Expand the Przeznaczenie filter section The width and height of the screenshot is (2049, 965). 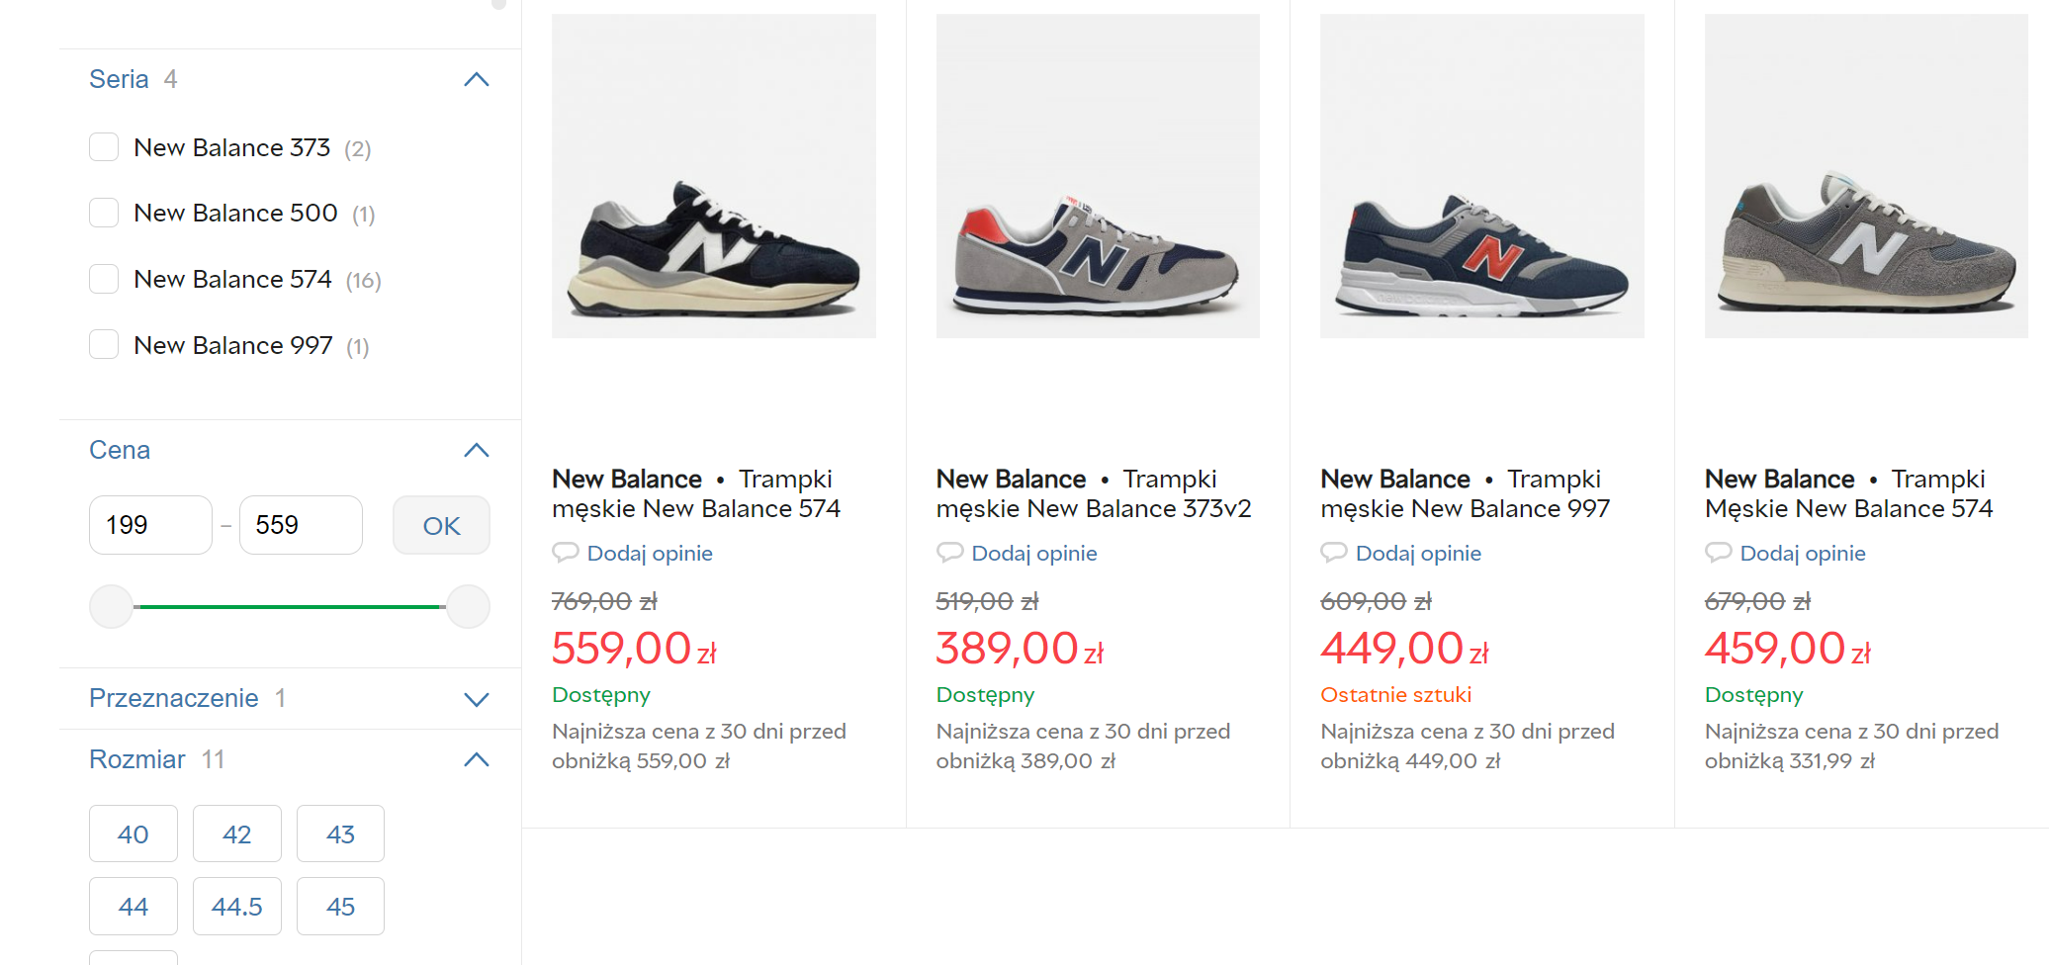point(476,699)
